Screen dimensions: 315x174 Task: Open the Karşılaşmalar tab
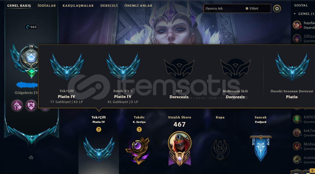[78, 6]
